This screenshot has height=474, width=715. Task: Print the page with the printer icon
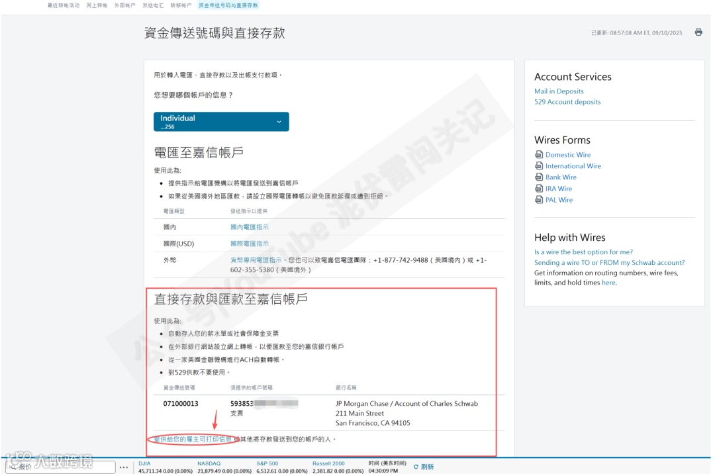tap(698, 32)
